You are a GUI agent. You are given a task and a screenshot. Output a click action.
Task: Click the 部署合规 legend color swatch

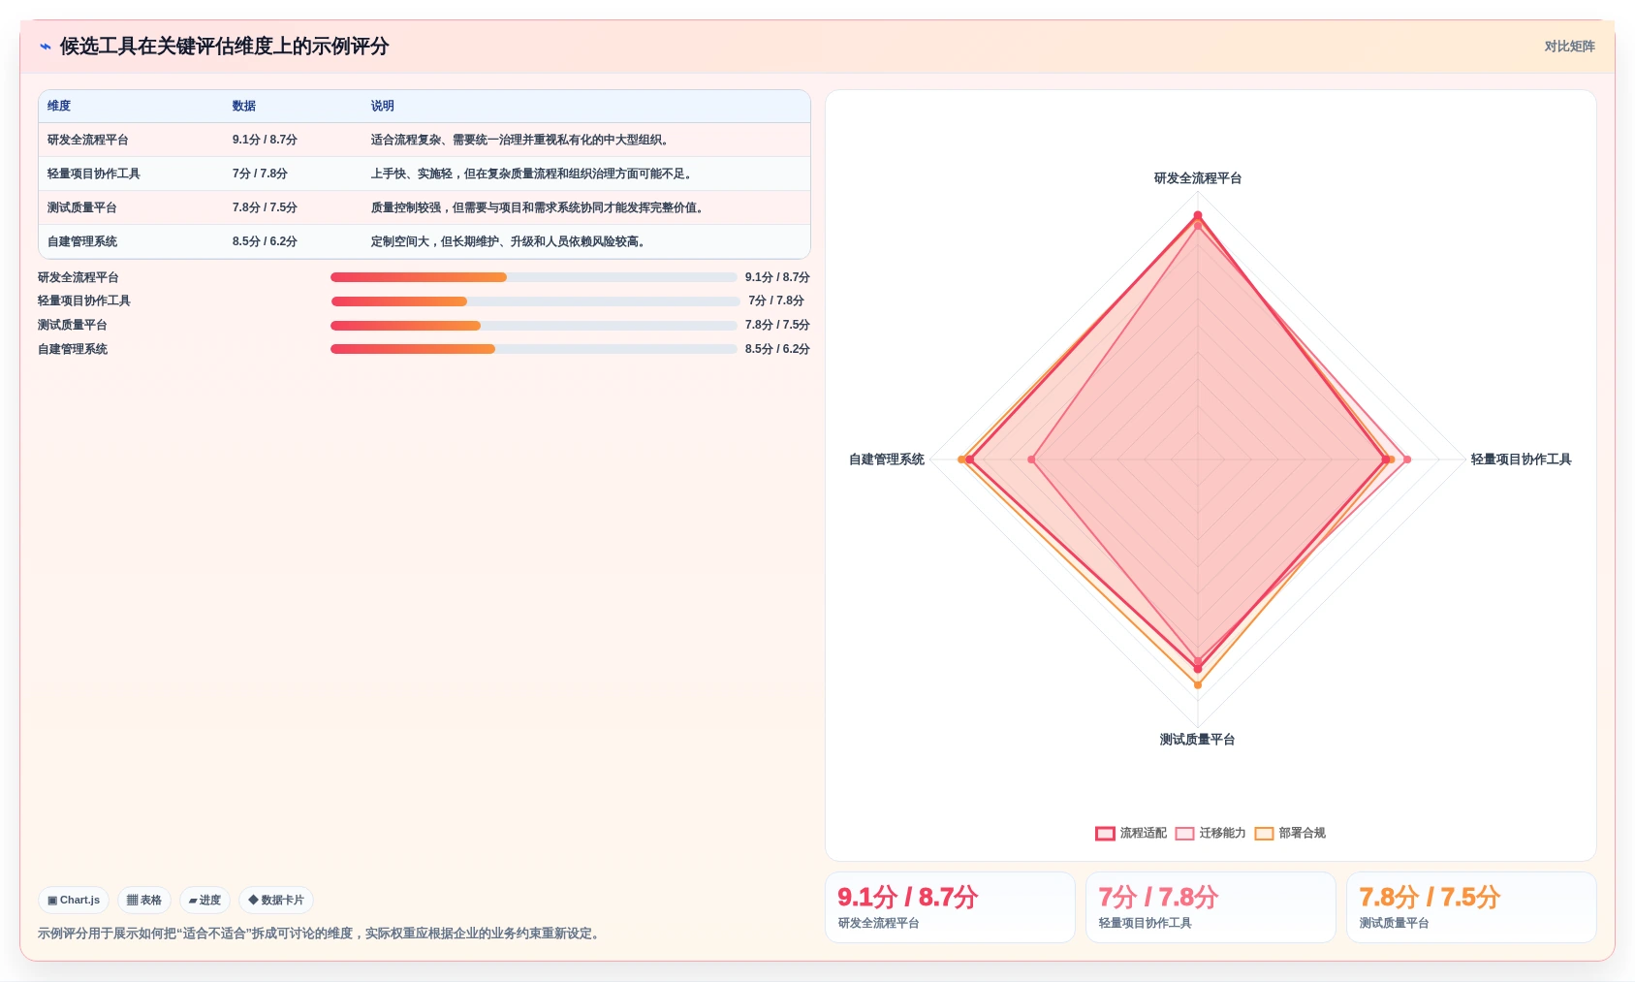[x=1264, y=834]
